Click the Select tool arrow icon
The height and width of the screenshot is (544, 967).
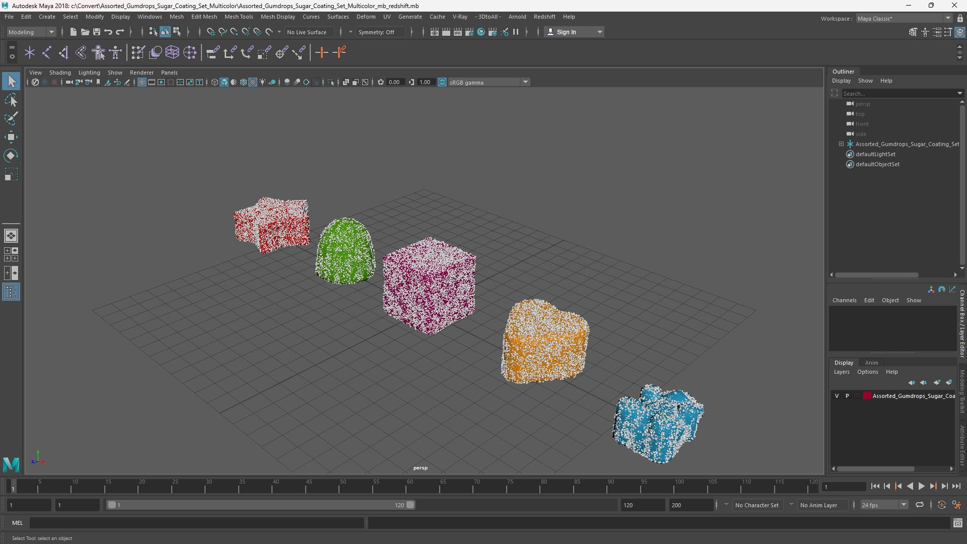click(x=11, y=81)
